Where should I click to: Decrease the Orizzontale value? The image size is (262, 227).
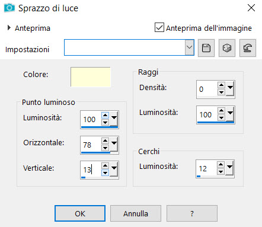[x=105, y=148]
